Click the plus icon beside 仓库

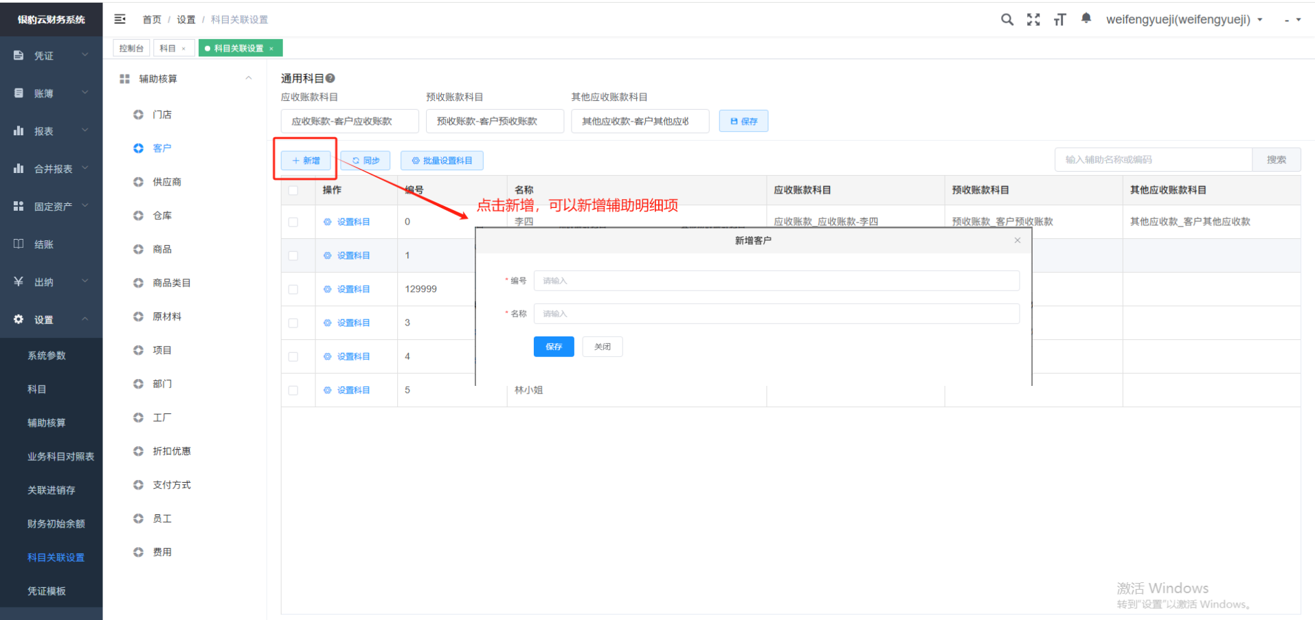(x=138, y=216)
